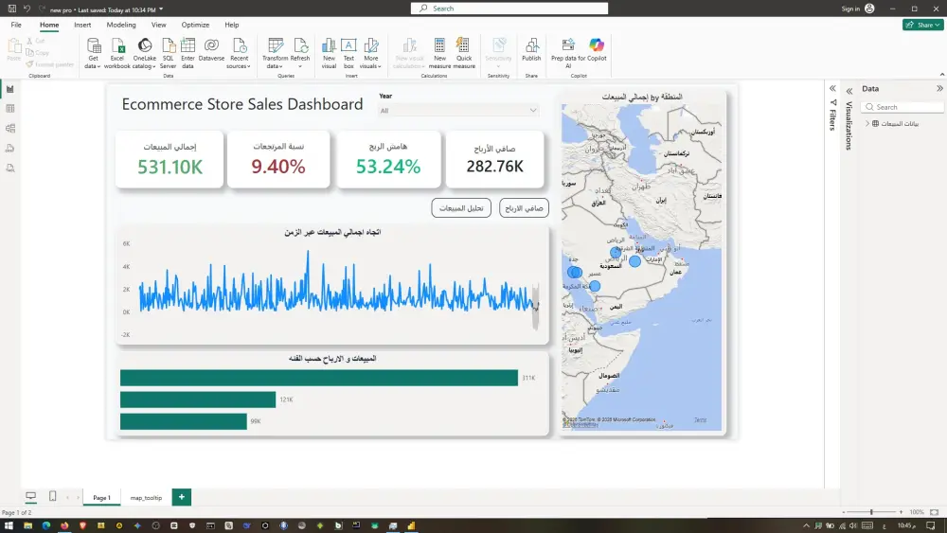Expand the Visualizations pane

coord(849,91)
